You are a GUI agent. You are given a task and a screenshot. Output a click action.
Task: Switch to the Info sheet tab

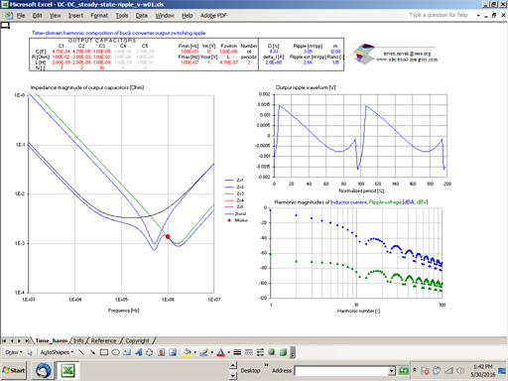click(x=78, y=340)
